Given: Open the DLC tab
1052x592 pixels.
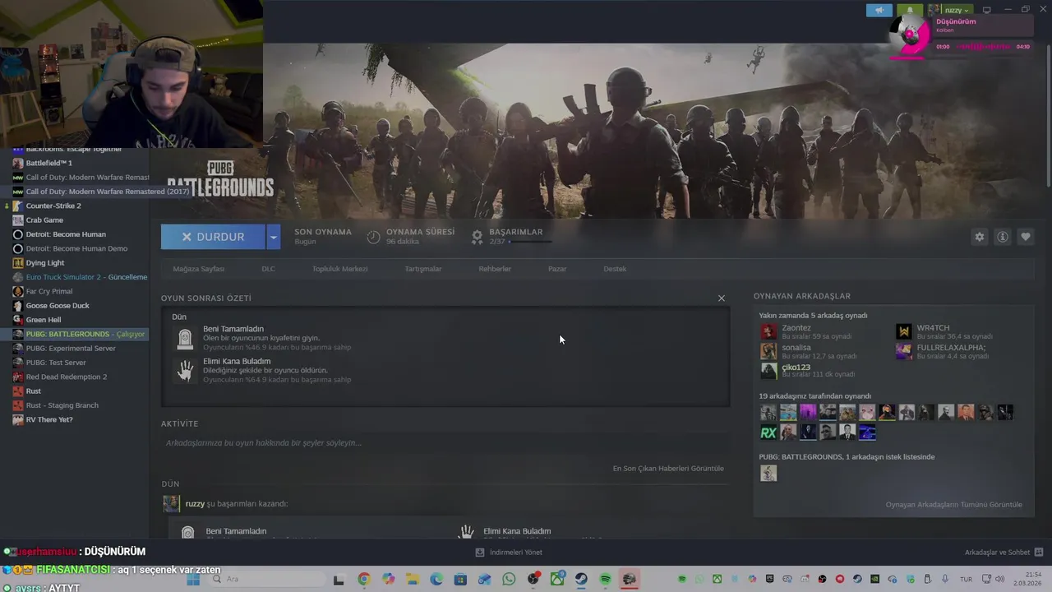Looking at the screenshot, I should 268,269.
